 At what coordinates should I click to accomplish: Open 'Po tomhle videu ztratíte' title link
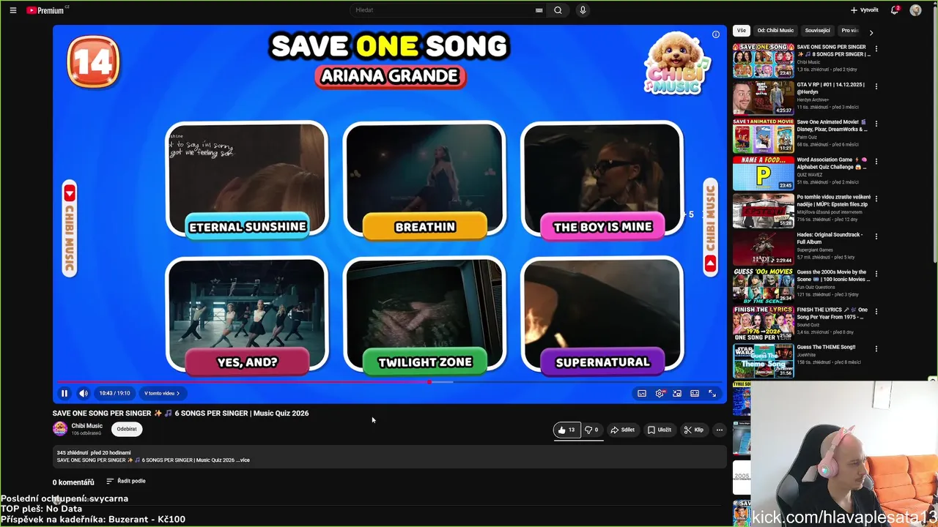pos(834,201)
